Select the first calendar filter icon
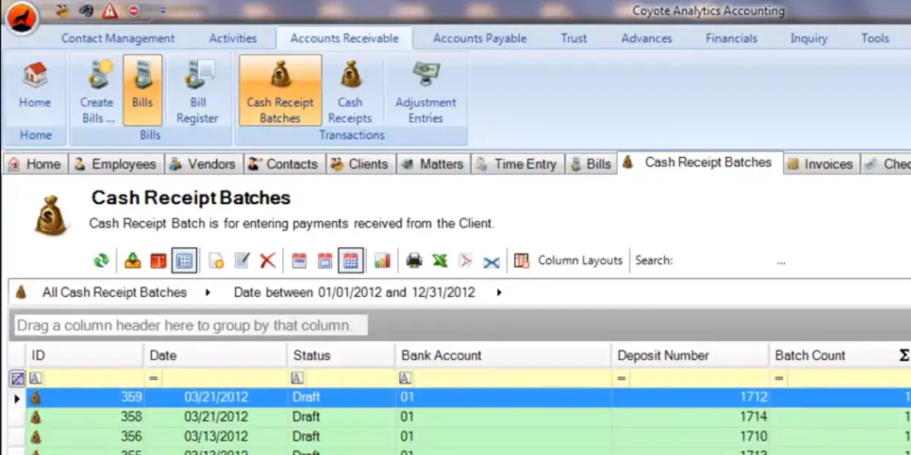Viewport: 911px width, 455px height. (x=299, y=261)
